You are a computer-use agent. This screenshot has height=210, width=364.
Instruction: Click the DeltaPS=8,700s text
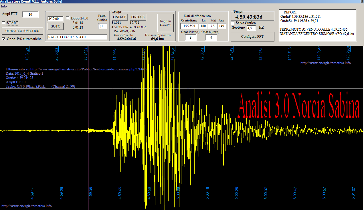(x=124, y=31)
